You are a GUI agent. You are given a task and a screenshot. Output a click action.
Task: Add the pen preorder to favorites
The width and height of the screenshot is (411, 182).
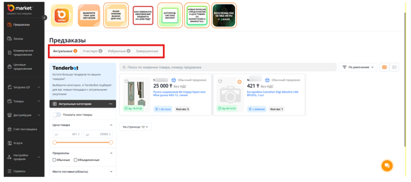point(126,81)
